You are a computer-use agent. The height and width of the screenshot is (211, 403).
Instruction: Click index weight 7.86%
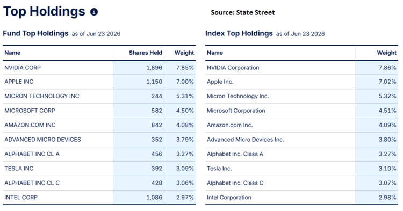(x=387, y=68)
